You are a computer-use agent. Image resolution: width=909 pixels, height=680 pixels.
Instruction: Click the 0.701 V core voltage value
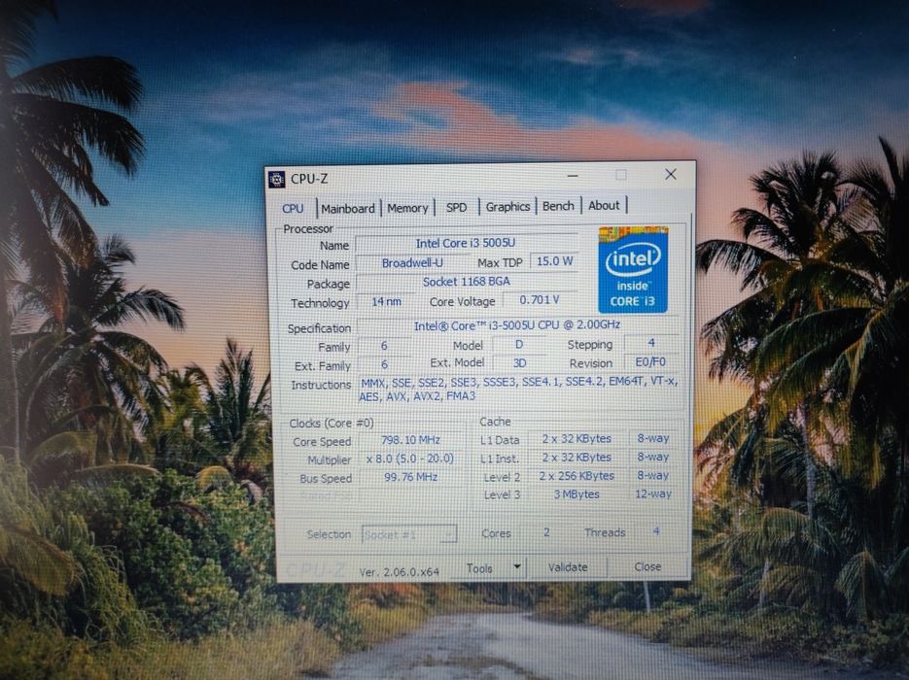540,300
